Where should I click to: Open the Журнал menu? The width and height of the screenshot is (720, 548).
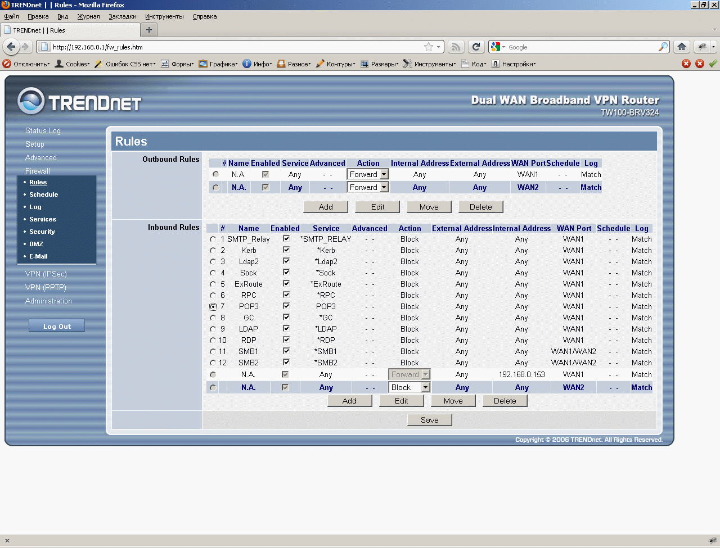[88, 16]
